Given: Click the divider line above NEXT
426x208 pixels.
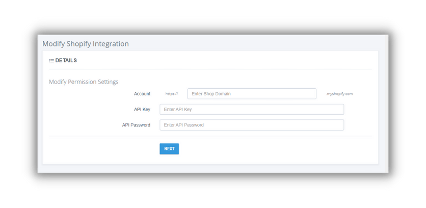Looking at the screenshot, I should (210, 137).
